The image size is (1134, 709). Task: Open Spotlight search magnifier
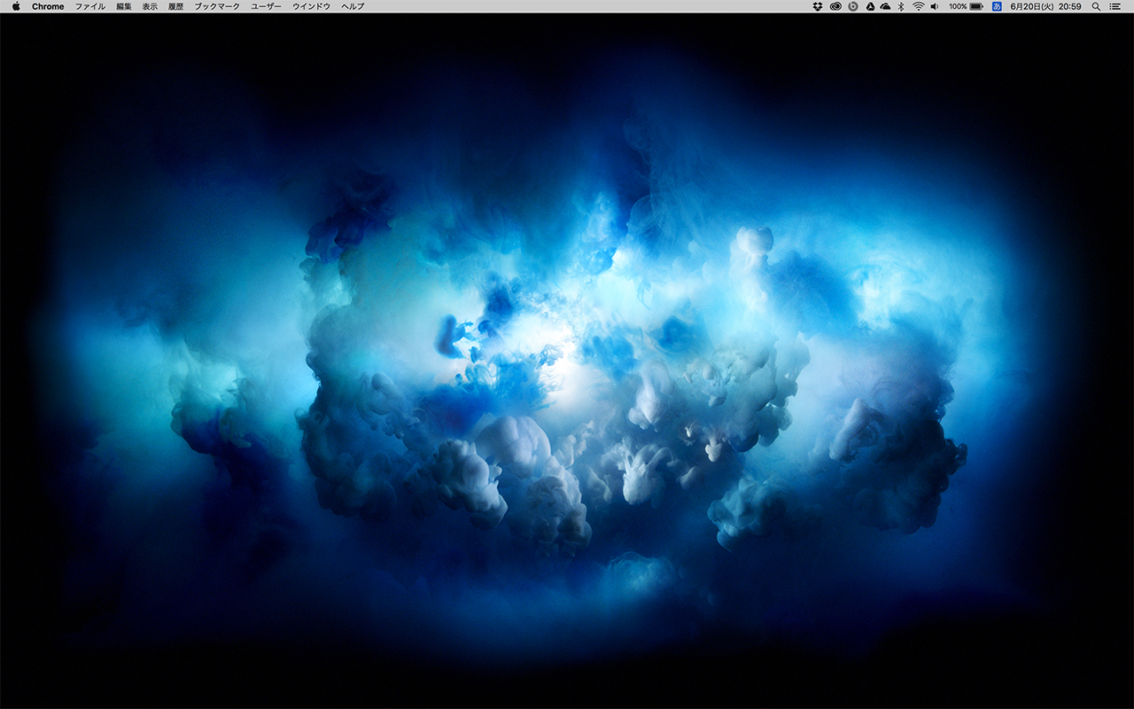(1096, 6)
